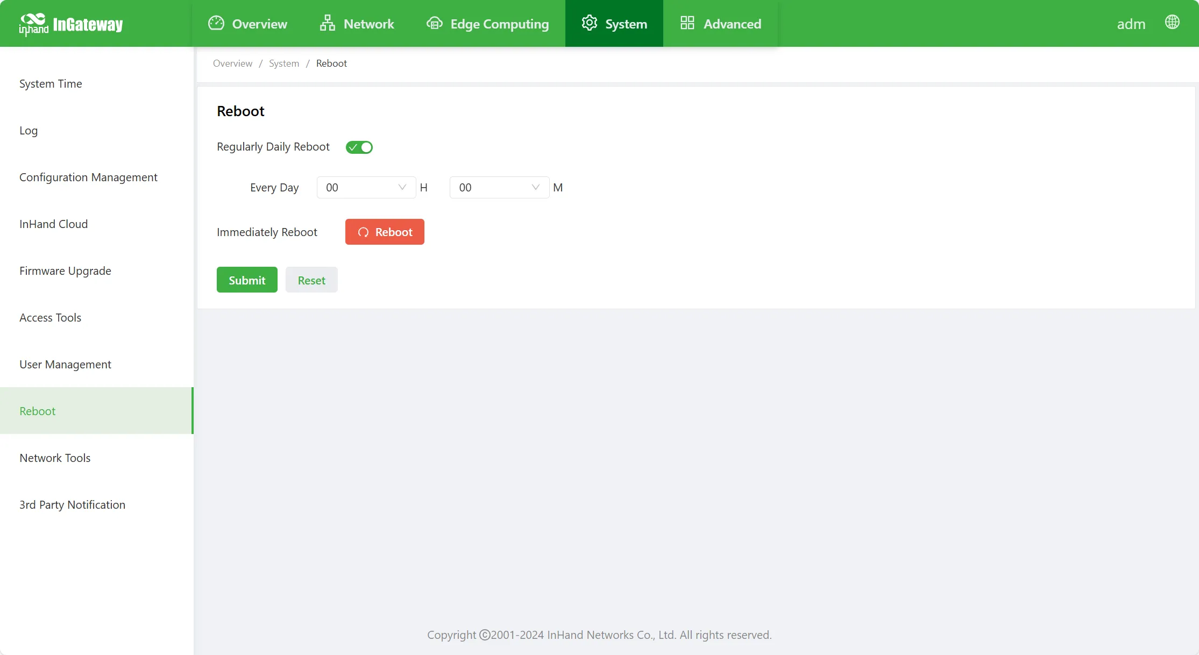This screenshot has height=655, width=1199.
Task: Click the Network topology icon
Action: pos(328,23)
